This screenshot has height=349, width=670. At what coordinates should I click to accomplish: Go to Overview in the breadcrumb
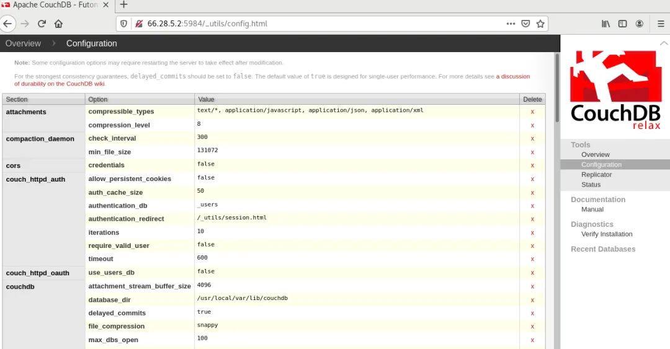click(x=23, y=43)
